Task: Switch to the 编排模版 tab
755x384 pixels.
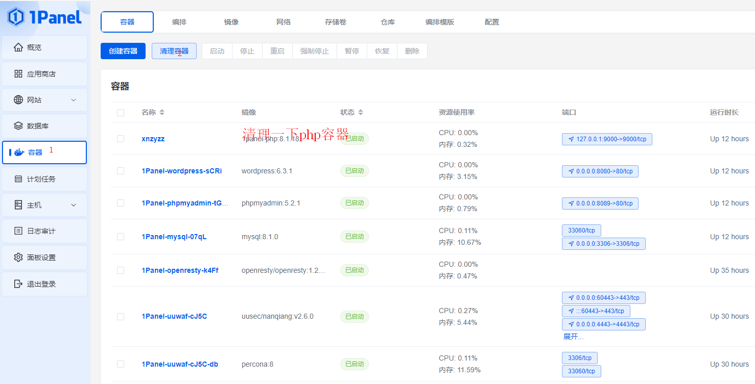Action: (440, 22)
